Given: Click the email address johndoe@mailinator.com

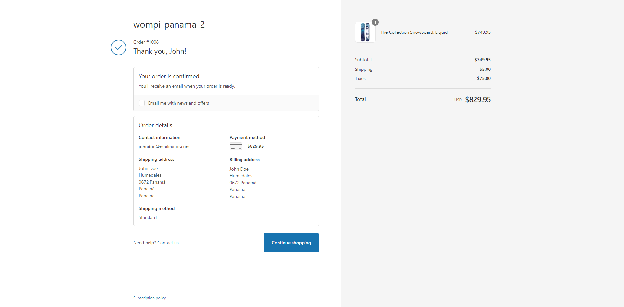Looking at the screenshot, I should click(x=164, y=147).
